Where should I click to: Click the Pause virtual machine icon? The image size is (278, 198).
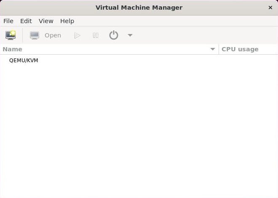click(96, 35)
